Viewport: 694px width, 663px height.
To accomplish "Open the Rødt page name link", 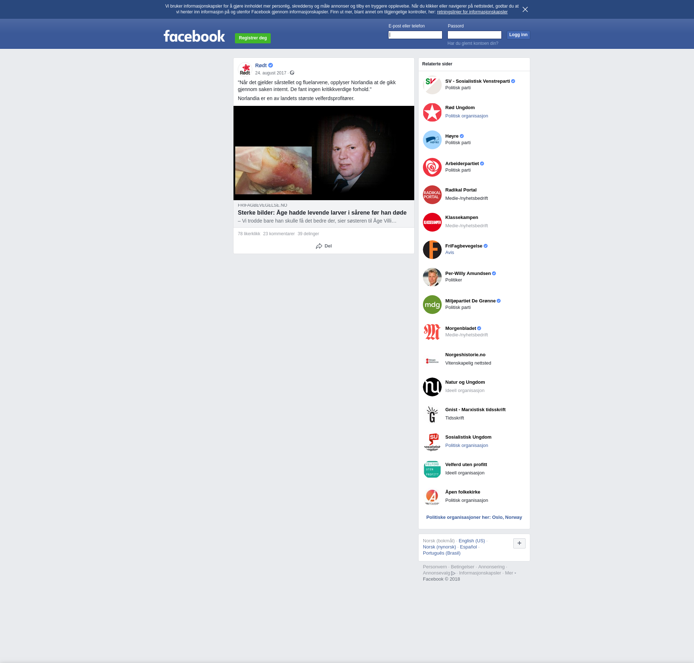I will 261,65.
